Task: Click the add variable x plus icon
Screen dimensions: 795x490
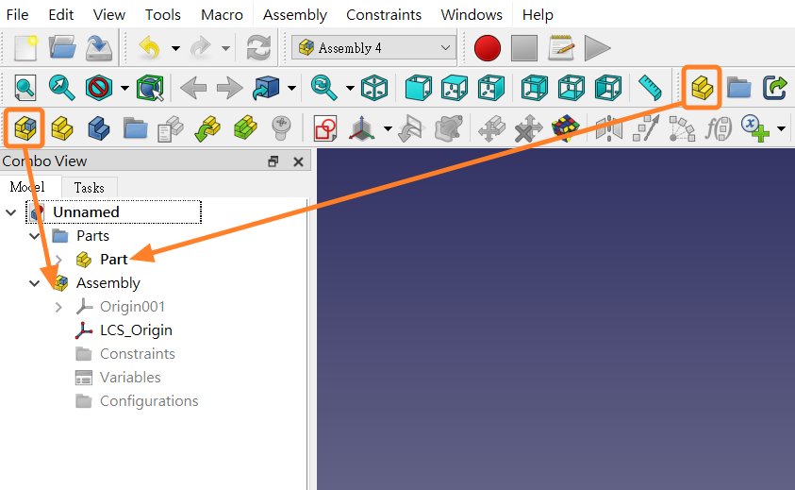Action: [754, 128]
